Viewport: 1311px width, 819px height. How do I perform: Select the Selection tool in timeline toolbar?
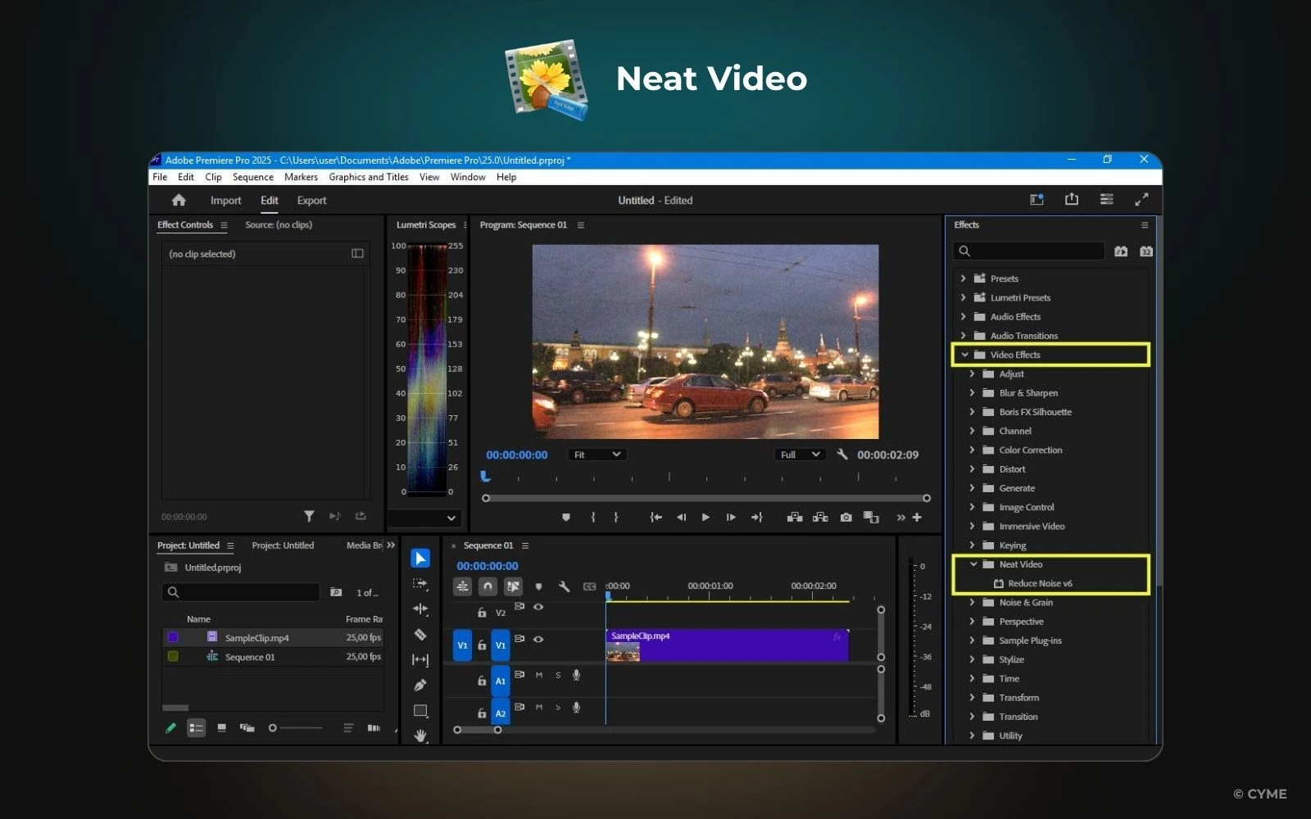(420, 558)
